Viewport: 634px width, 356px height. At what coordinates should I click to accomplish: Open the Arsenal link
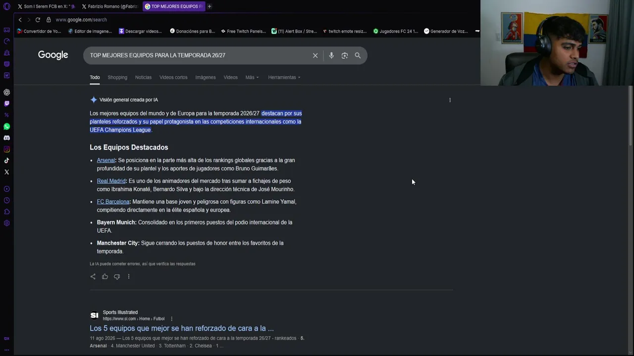click(106, 160)
